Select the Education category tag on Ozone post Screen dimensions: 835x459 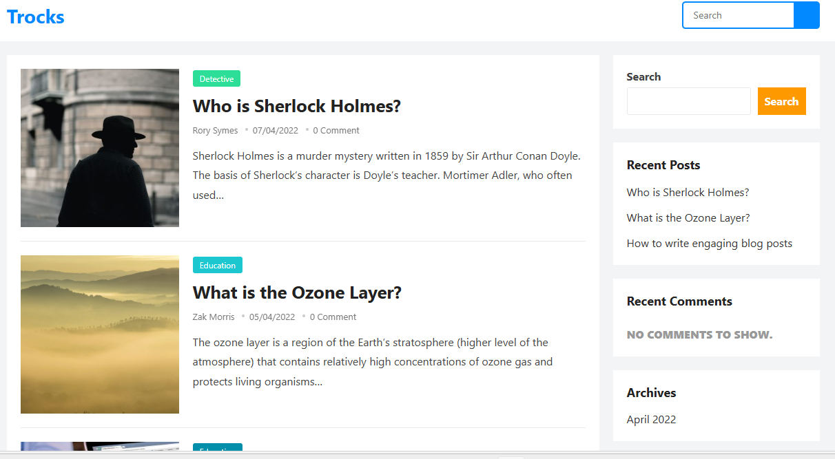tap(218, 266)
